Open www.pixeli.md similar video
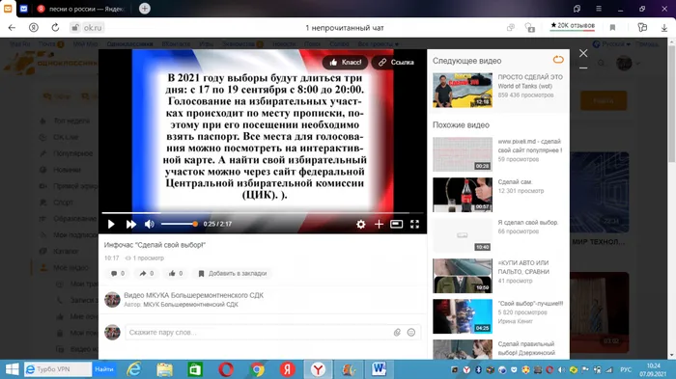Image resolution: width=676 pixels, height=379 pixels. point(463,154)
